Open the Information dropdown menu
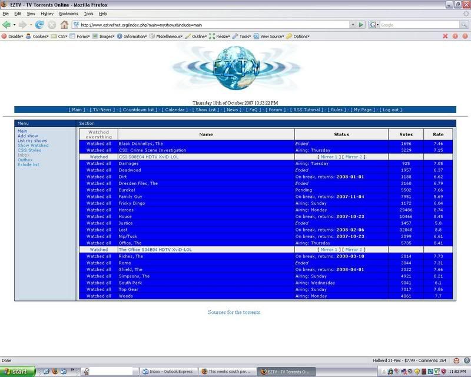This screenshot has height=377, width=471. [135, 37]
